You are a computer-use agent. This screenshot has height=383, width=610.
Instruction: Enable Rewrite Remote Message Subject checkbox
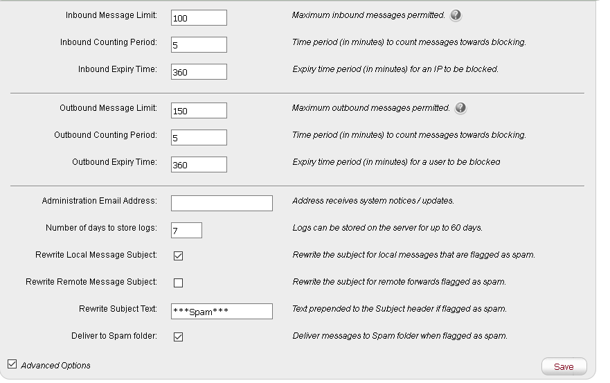178,283
